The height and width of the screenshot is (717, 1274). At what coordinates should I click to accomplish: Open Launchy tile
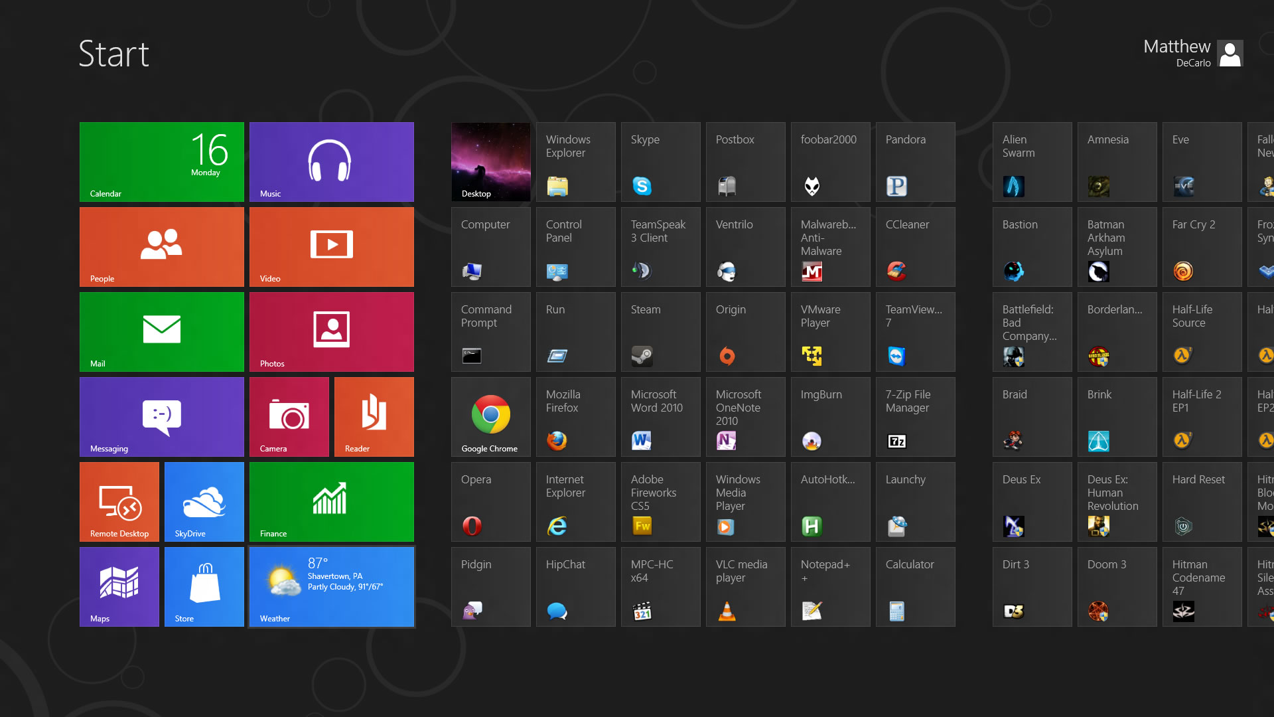[x=916, y=502]
